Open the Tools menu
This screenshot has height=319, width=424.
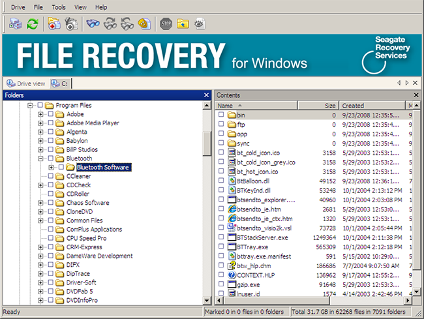pos(59,7)
